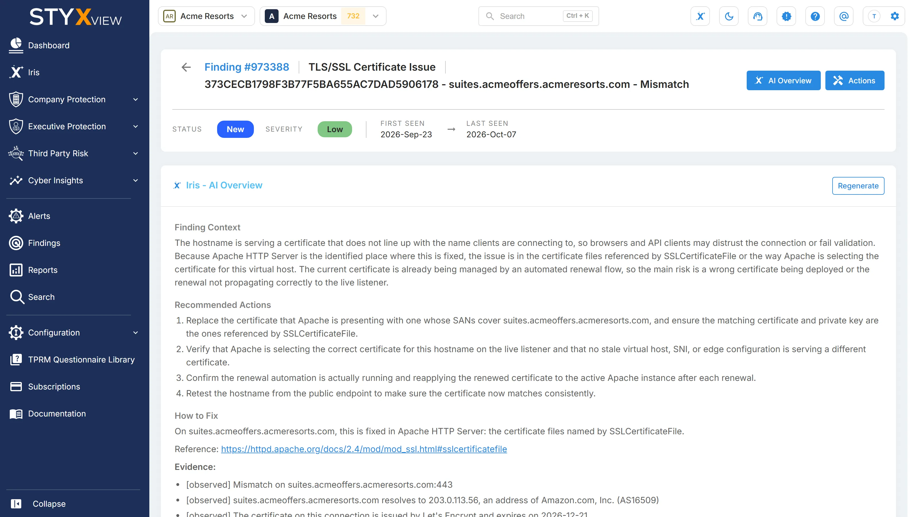Expand the Executive Protection chevron
The height and width of the screenshot is (517, 919).
pyautogui.click(x=136, y=126)
